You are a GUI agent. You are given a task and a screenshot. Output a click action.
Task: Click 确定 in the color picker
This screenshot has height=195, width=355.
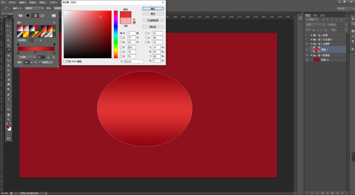(x=153, y=9)
